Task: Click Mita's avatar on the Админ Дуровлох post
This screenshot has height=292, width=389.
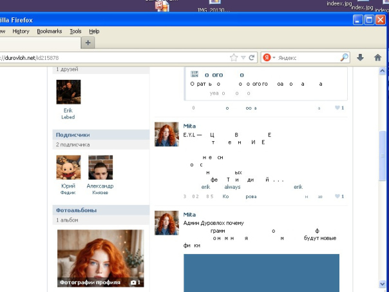Action: coord(167,223)
